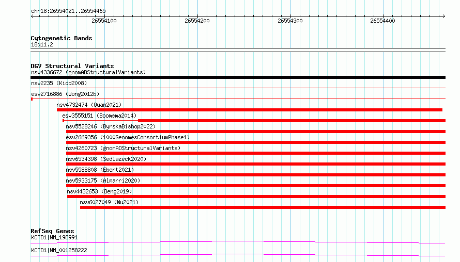Open the nsv5933175 (Almarri2020) variant
Screen dimensions: 460x262
pos(103,181)
